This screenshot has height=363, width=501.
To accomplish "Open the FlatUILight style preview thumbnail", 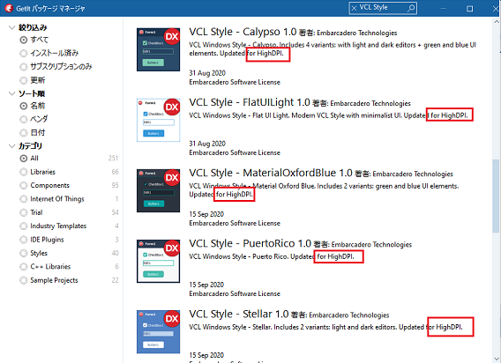I will pyautogui.click(x=158, y=120).
